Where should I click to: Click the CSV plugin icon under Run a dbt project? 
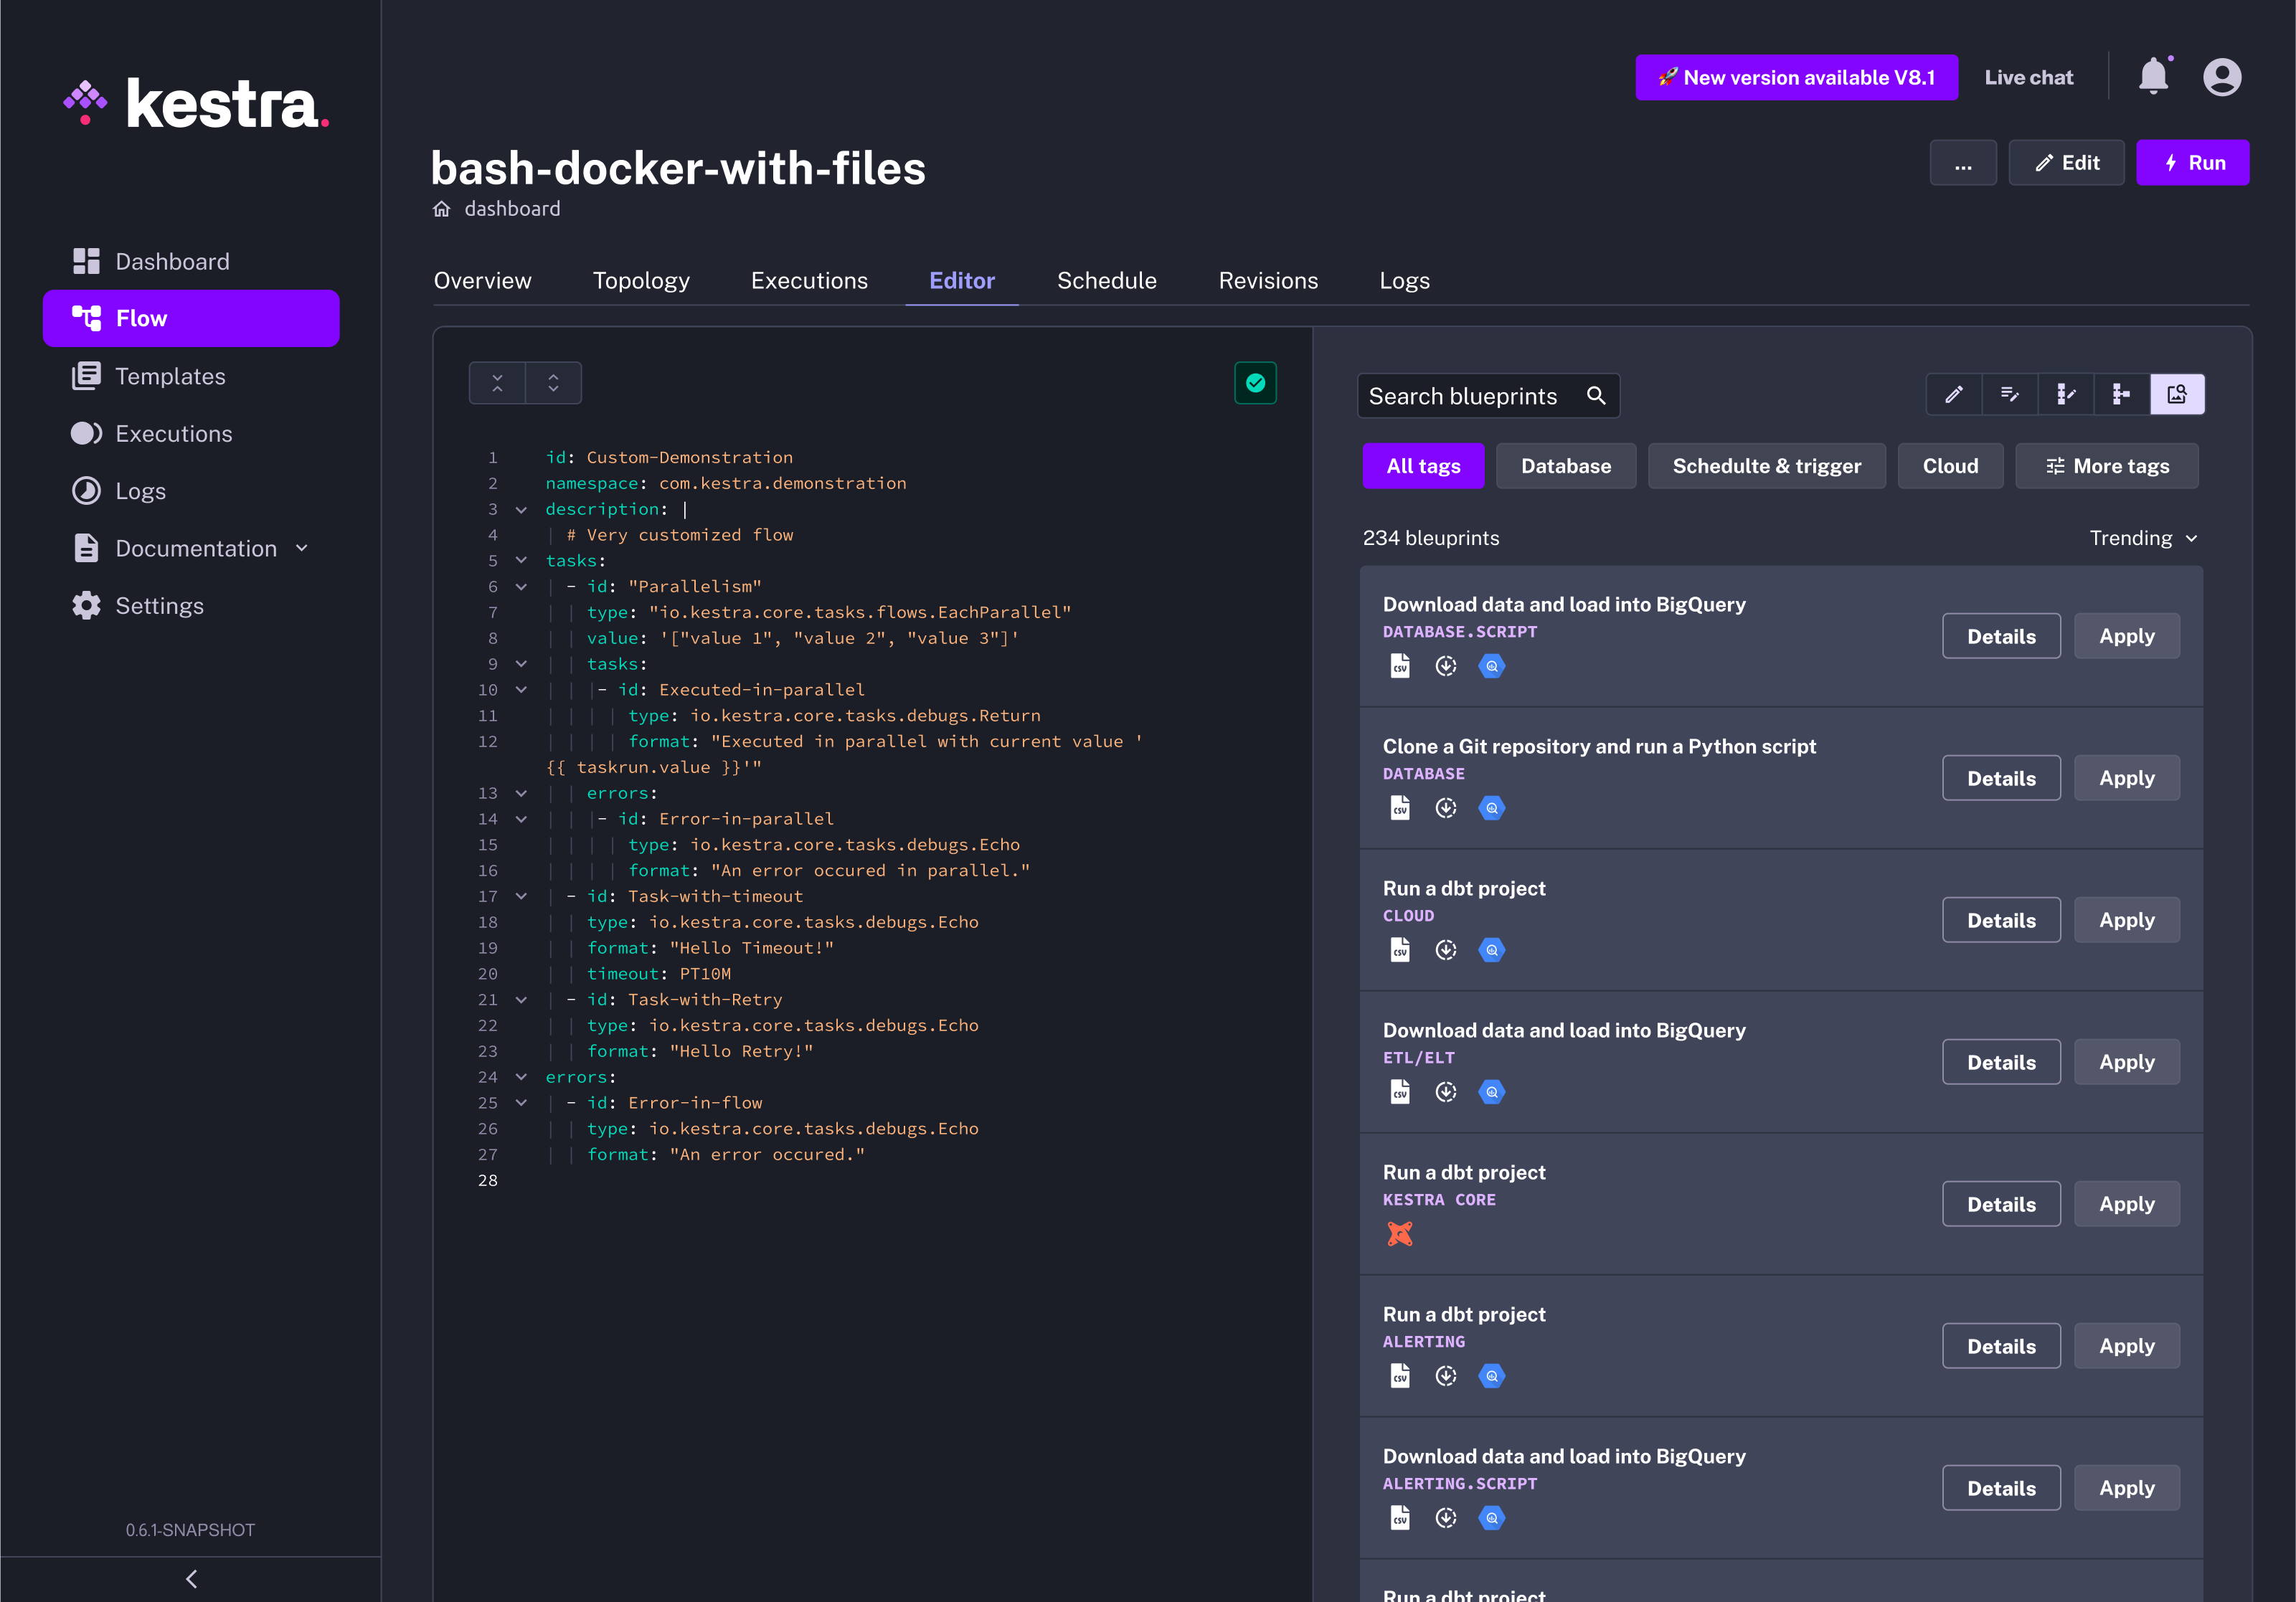click(x=1400, y=950)
